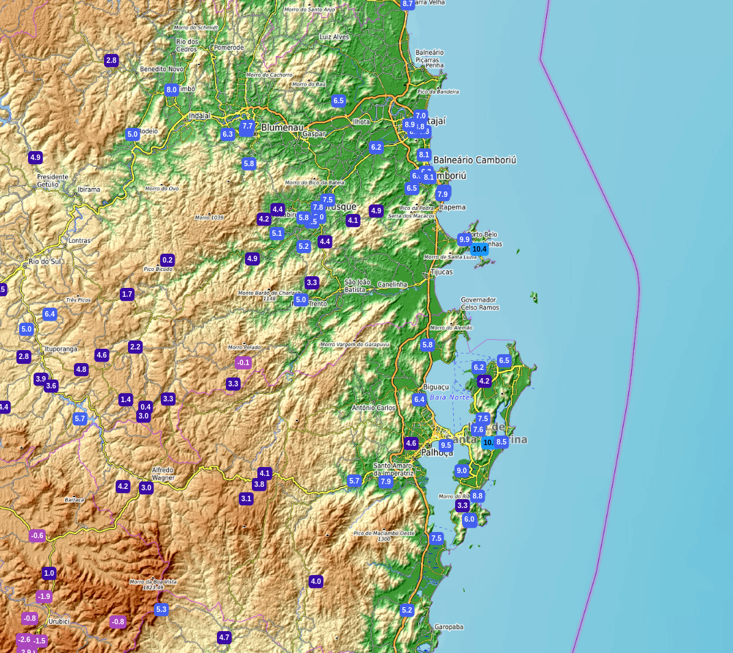Select the Indaial town label
733x653 pixels.
click(200, 116)
